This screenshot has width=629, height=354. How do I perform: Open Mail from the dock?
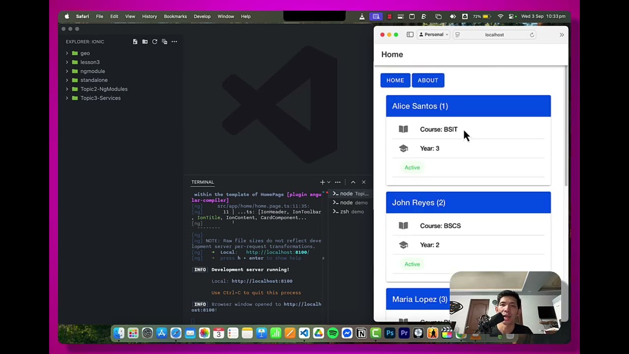pyautogui.click(x=190, y=333)
